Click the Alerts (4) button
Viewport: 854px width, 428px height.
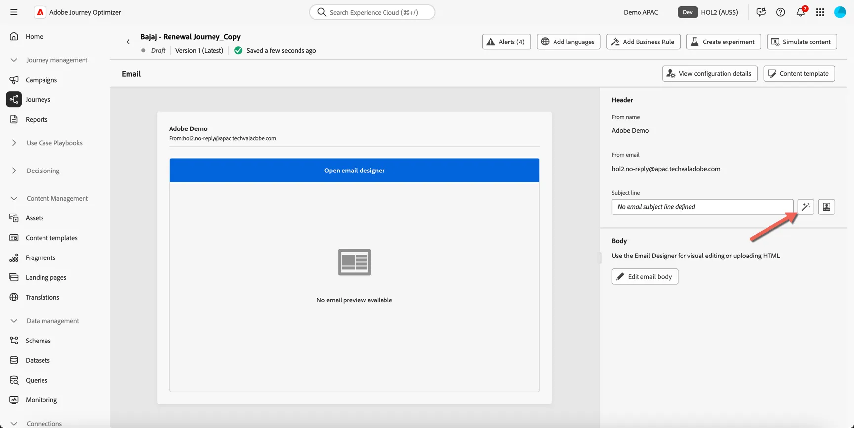click(506, 42)
